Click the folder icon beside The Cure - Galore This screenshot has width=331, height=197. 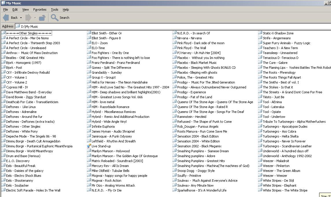click(x=260, y=62)
